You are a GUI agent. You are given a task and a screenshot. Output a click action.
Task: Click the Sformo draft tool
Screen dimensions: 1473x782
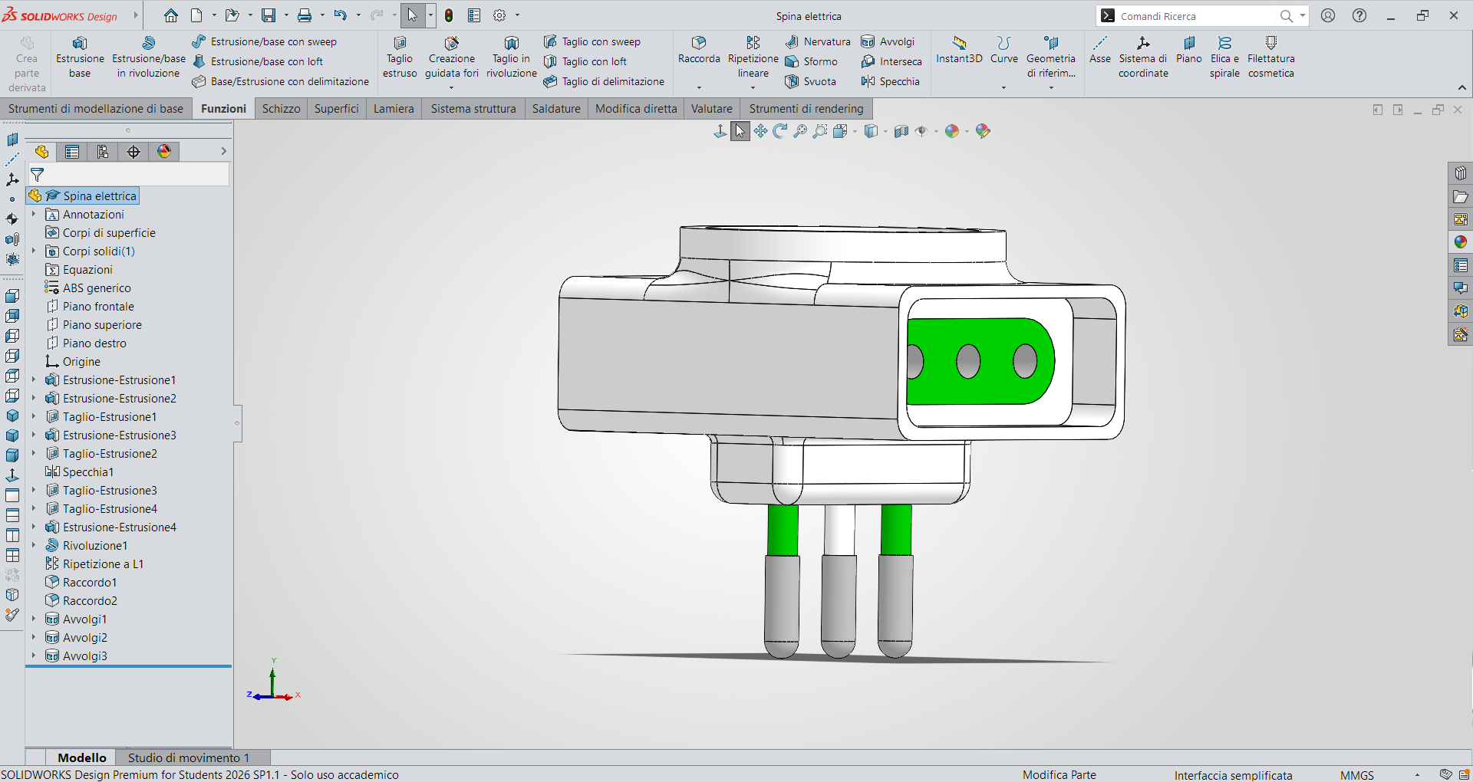pos(812,61)
